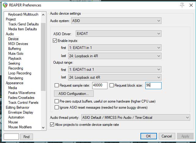Open the Audio system dropdown
The image size is (196, 143).
pos(116,21)
